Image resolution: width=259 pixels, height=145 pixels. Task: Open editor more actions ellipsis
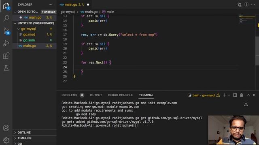[x=253, y=4]
